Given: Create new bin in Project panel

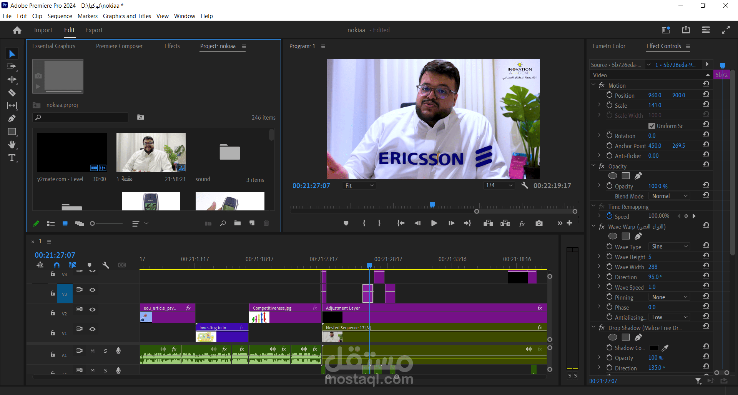Looking at the screenshot, I should (x=238, y=223).
